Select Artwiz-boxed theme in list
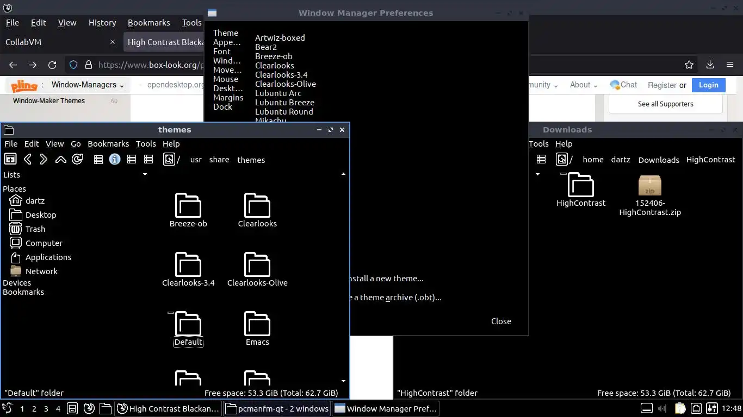 pyautogui.click(x=280, y=37)
